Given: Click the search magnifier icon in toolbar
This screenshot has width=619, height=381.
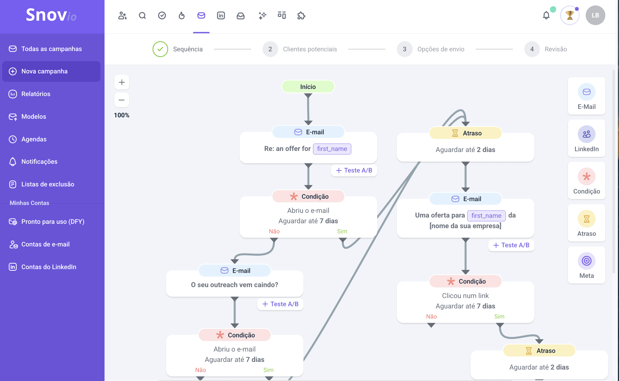Looking at the screenshot, I should [x=142, y=16].
